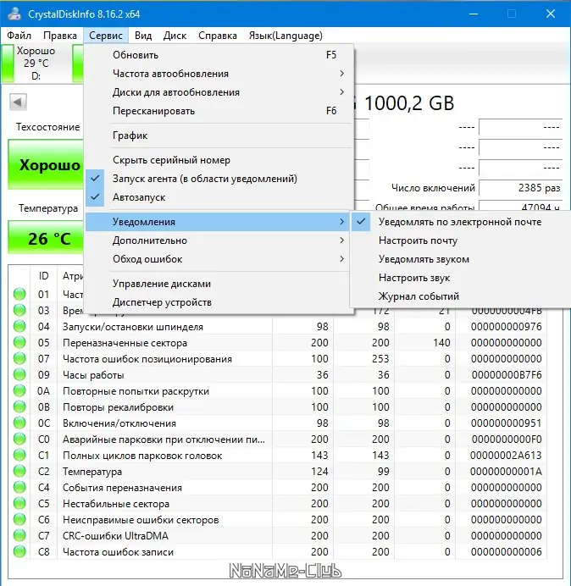The height and width of the screenshot is (586, 571).
Task: Click green status dot for attribute 0C
Action: tap(19, 423)
